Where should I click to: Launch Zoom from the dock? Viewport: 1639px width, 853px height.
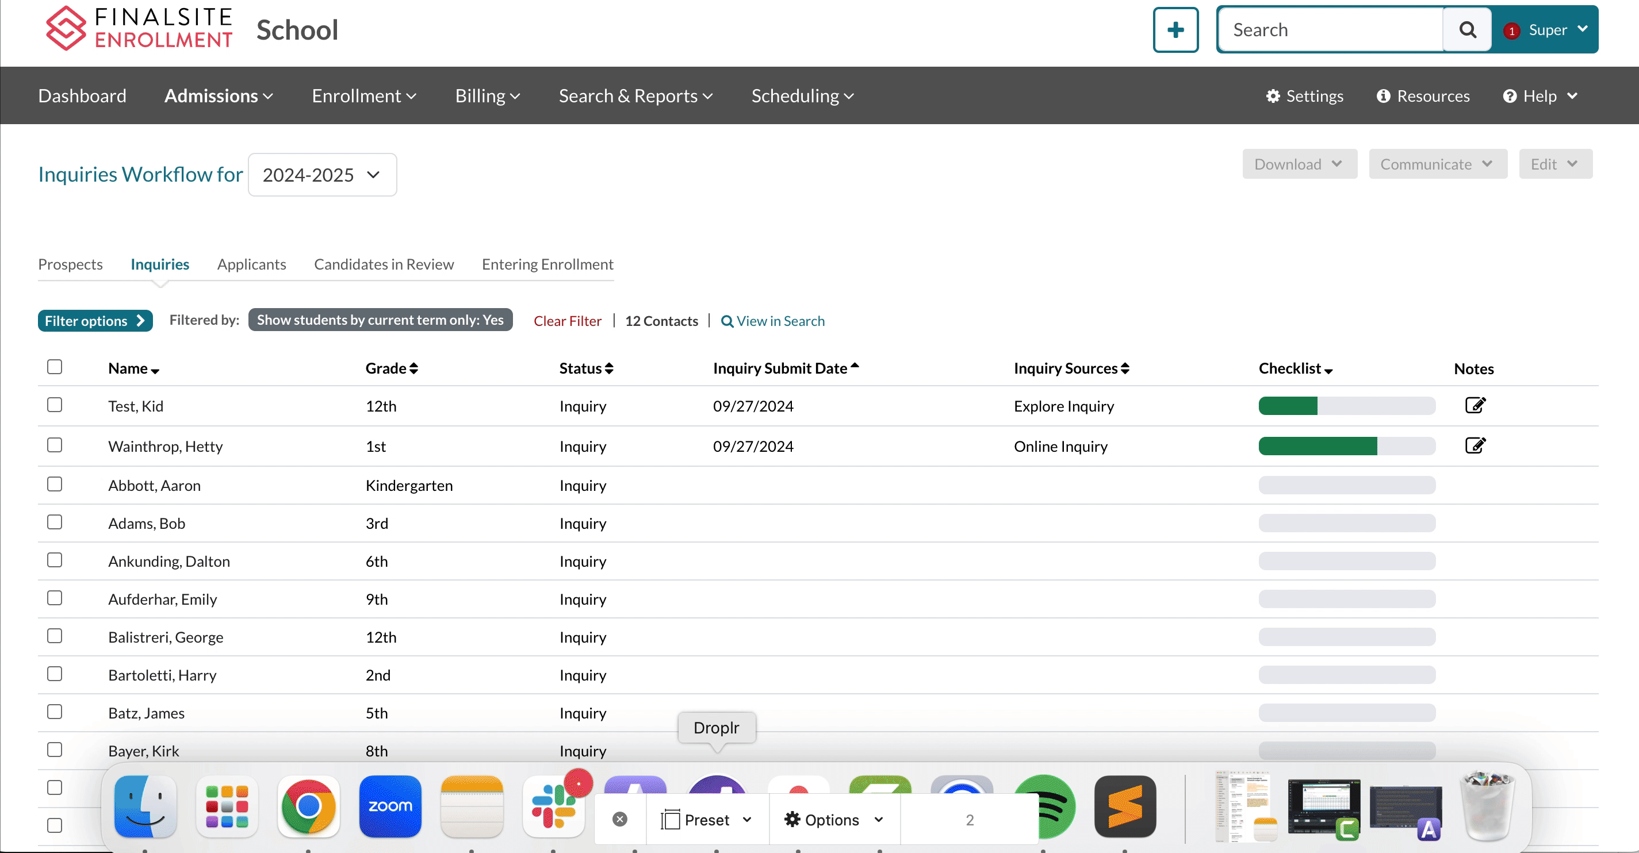[x=390, y=806]
